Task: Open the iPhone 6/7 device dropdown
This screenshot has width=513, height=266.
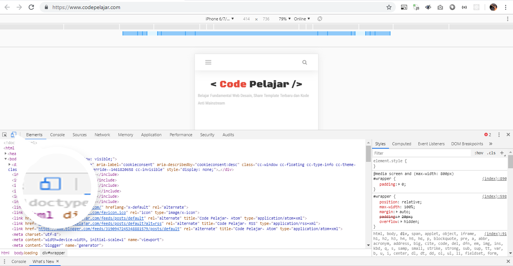Action: pyautogui.click(x=220, y=19)
